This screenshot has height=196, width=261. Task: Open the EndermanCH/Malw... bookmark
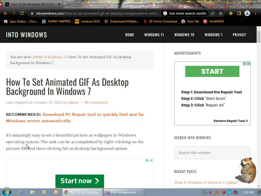[x=122, y=21]
